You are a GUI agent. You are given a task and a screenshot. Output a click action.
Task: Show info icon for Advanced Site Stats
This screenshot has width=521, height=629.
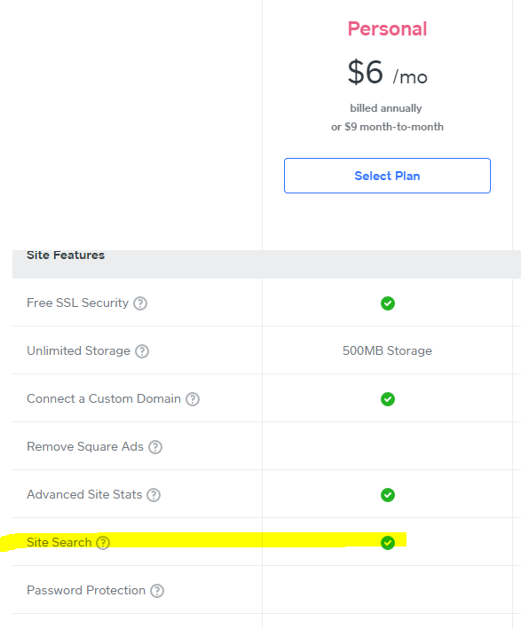(154, 495)
